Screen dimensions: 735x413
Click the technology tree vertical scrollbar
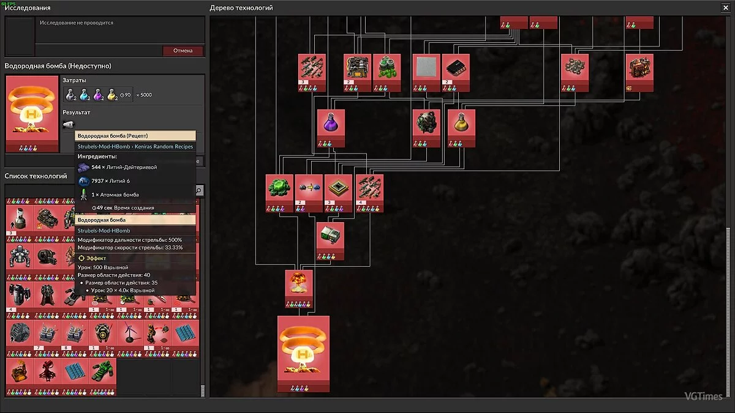[x=728, y=306]
